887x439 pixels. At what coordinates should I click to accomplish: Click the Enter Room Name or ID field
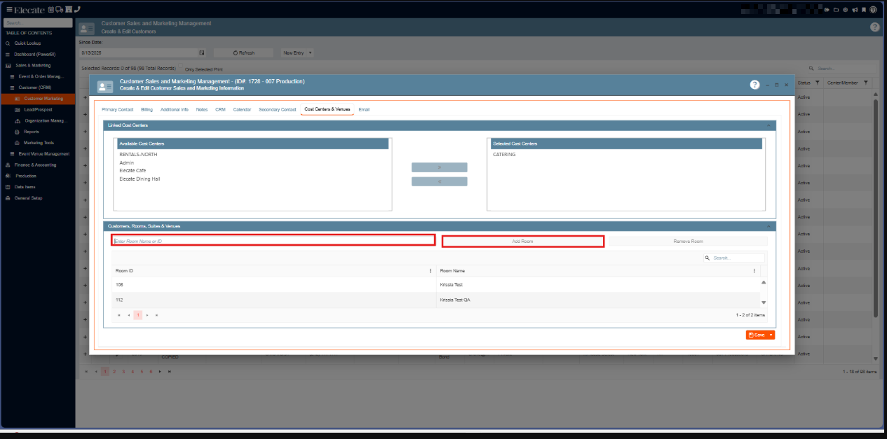click(273, 241)
